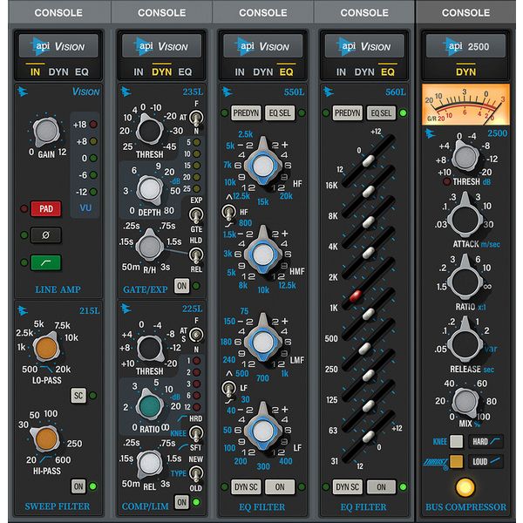Click the 550L HF band knob
Viewport: 523px width, 523px height.
click(x=263, y=166)
